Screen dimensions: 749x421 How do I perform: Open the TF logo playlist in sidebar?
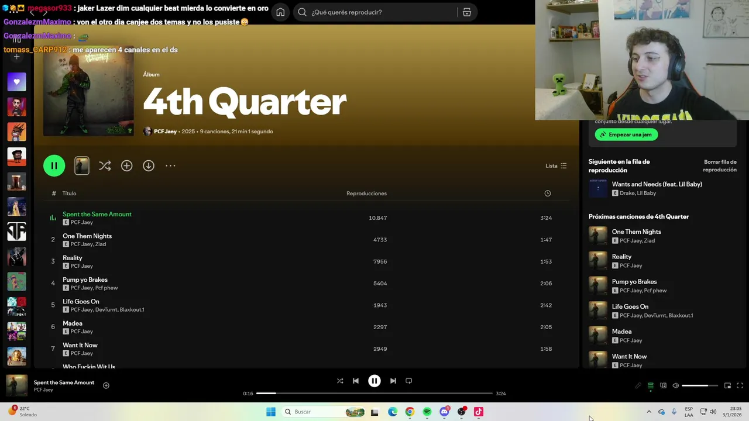pyautogui.click(x=16, y=232)
